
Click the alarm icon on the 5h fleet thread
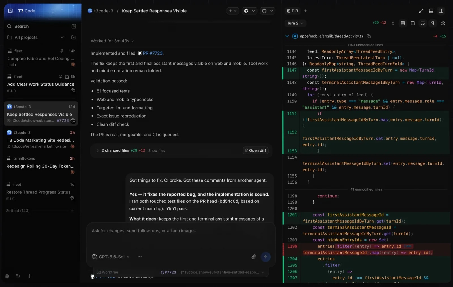[x=67, y=77]
